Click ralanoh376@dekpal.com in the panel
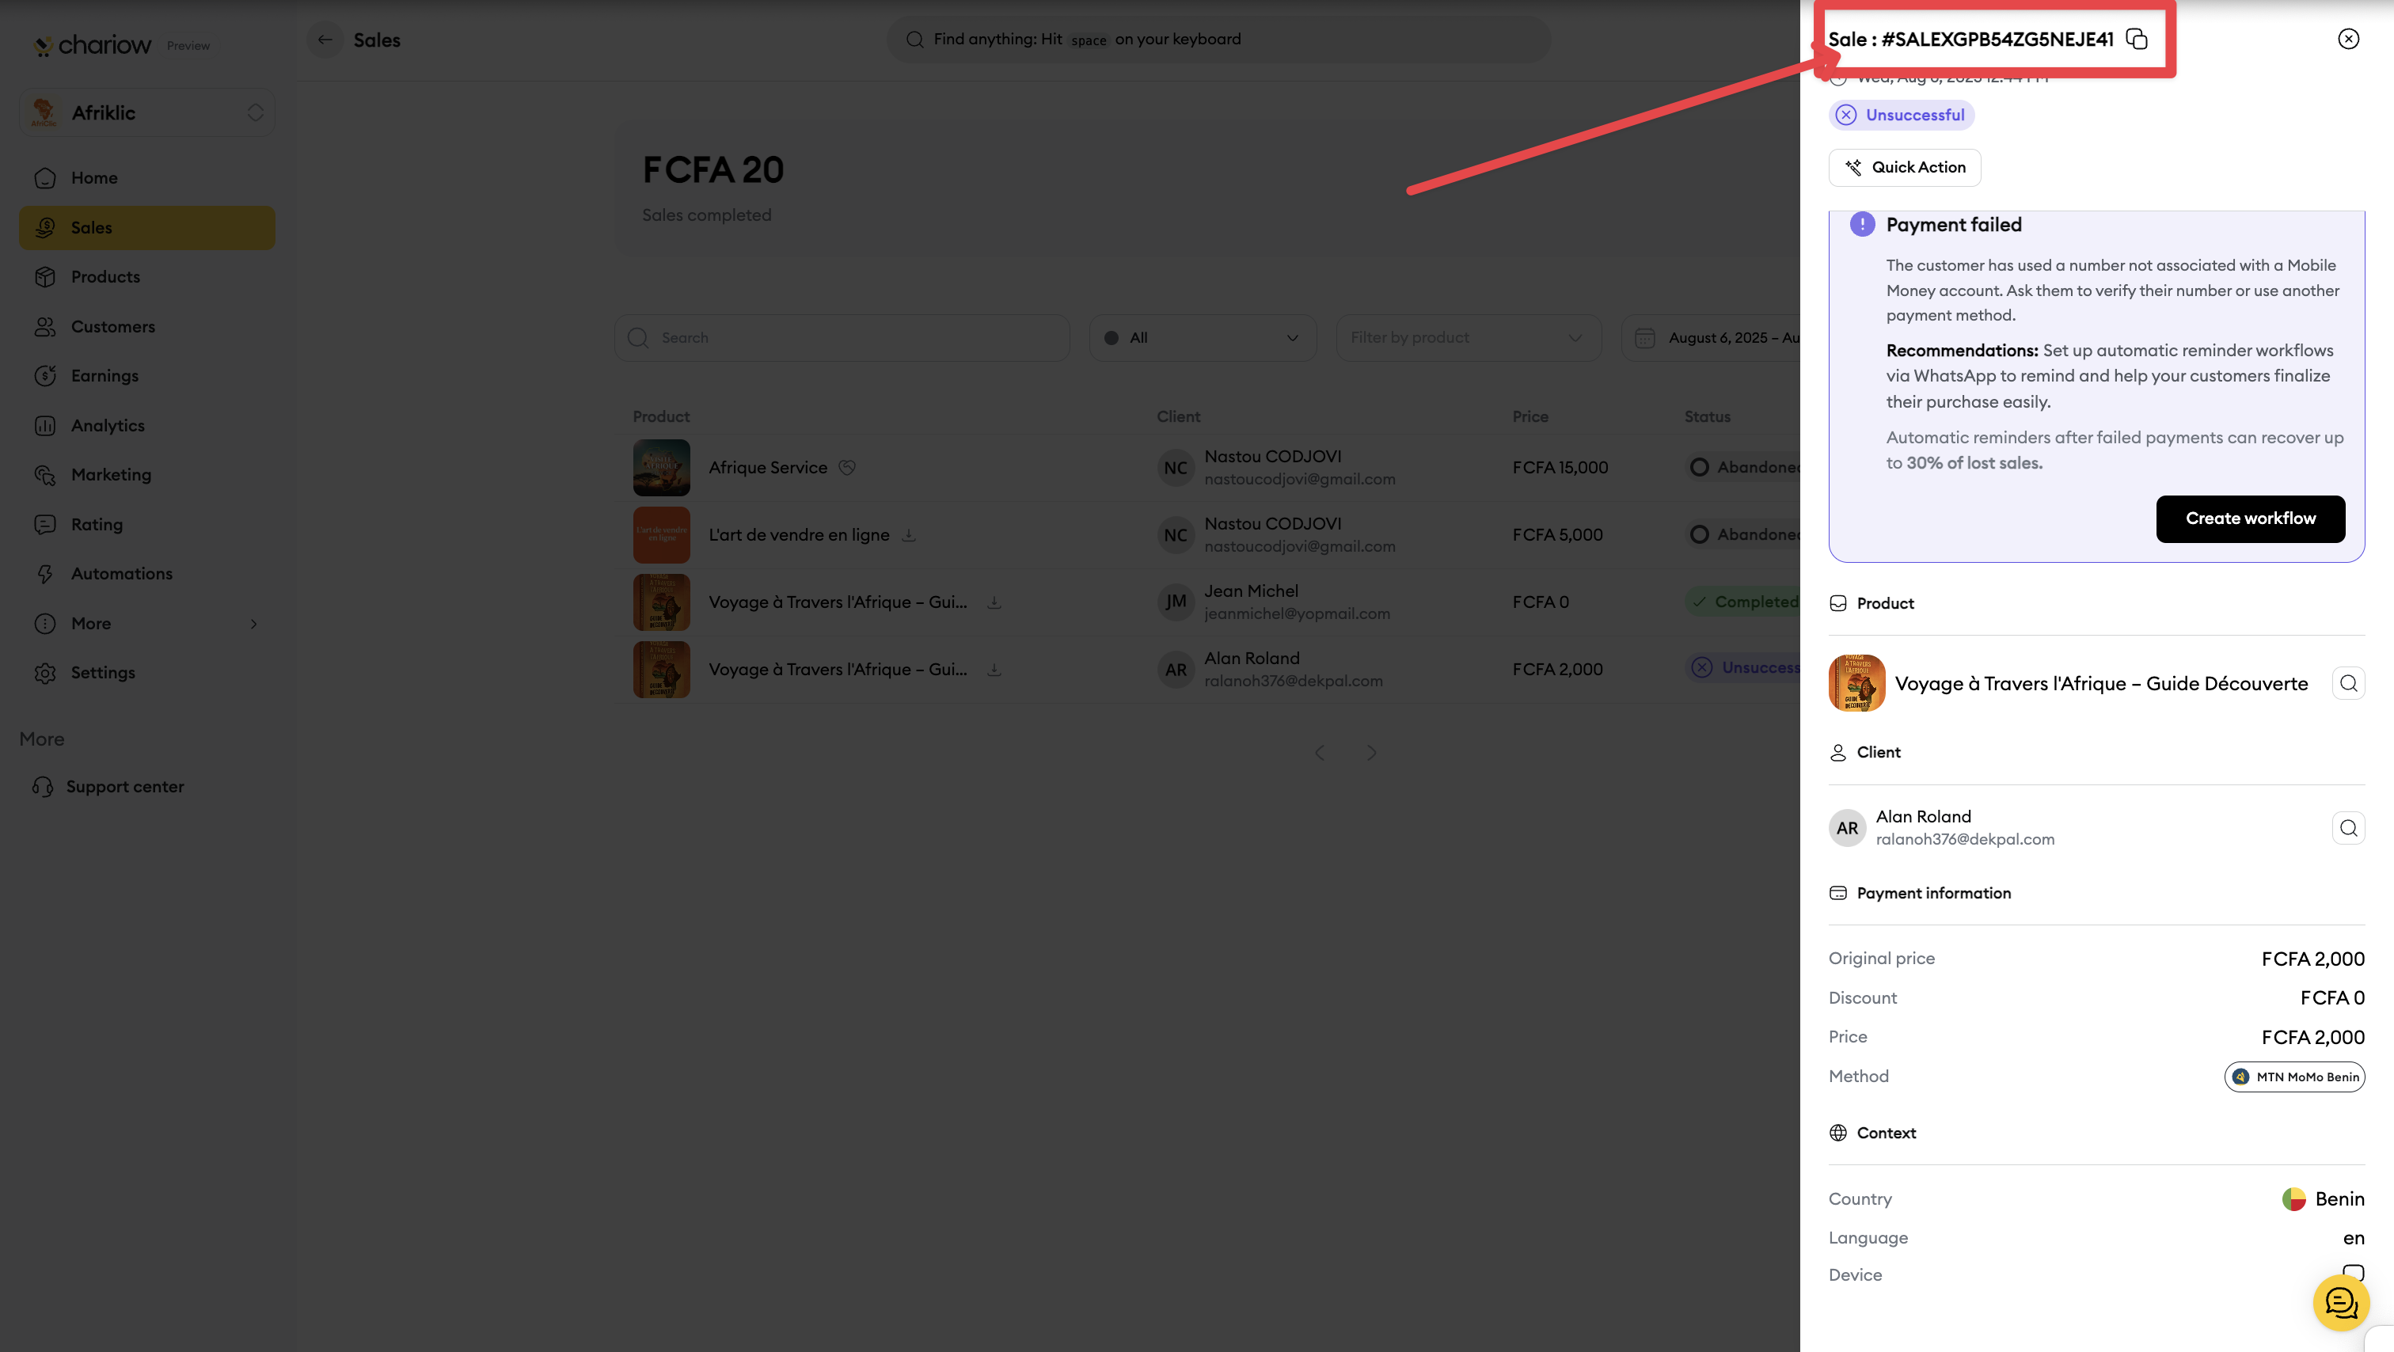Viewport: 2394px width, 1352px height. (x=1965, y=839)
